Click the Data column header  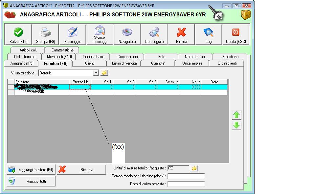[x=214, y=82]
